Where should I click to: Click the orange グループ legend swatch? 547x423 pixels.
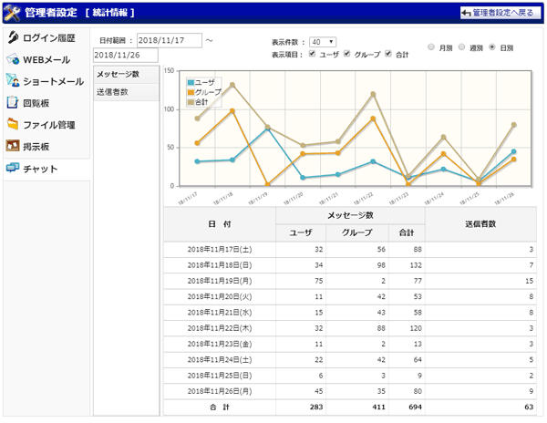[x=191, y=92]
